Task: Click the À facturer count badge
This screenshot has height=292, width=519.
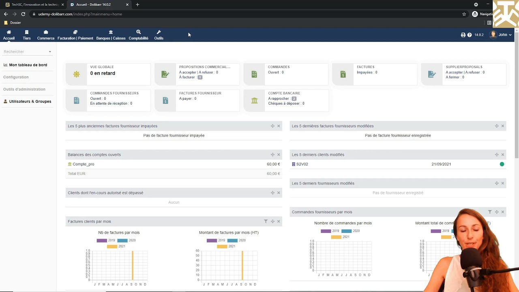Action: tap(200, 77)
